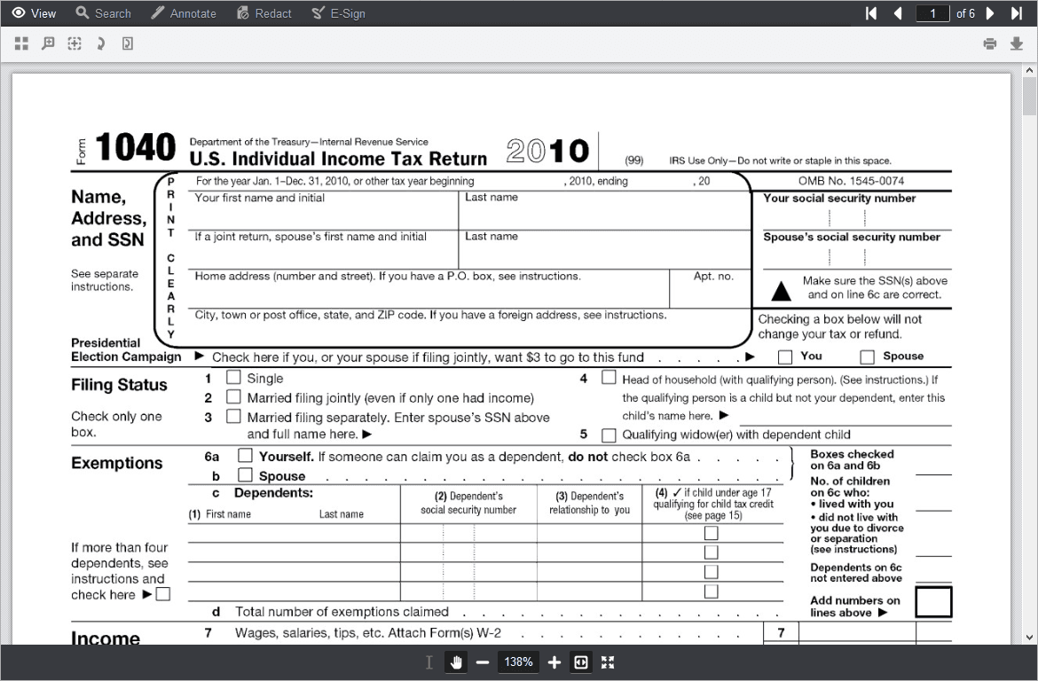Click the 'OMB No. 1545-0074' text
Image resolution: width=1038 pixels, height=681 pixels.
click(851, 181)
